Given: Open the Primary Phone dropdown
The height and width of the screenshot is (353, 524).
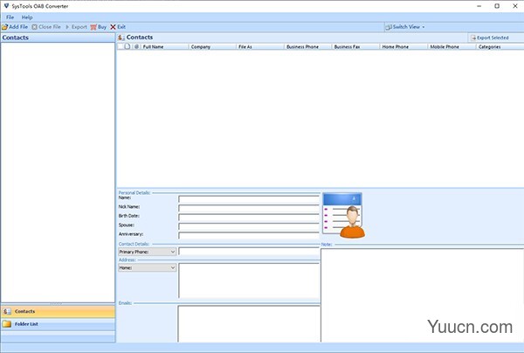Looking at the screenshot, I should (147, 252).
